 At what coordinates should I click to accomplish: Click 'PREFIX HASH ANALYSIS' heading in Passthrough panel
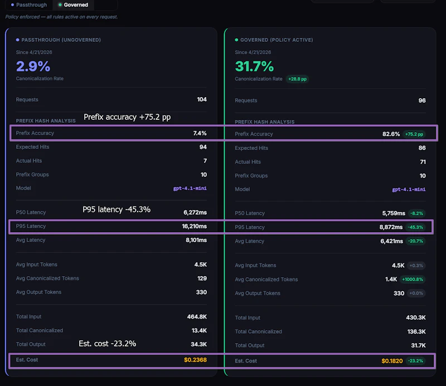46,120
